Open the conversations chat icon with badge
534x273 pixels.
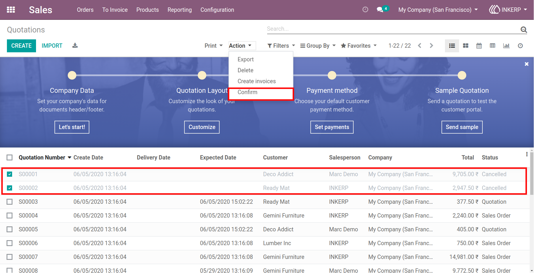tap(383, 9)
